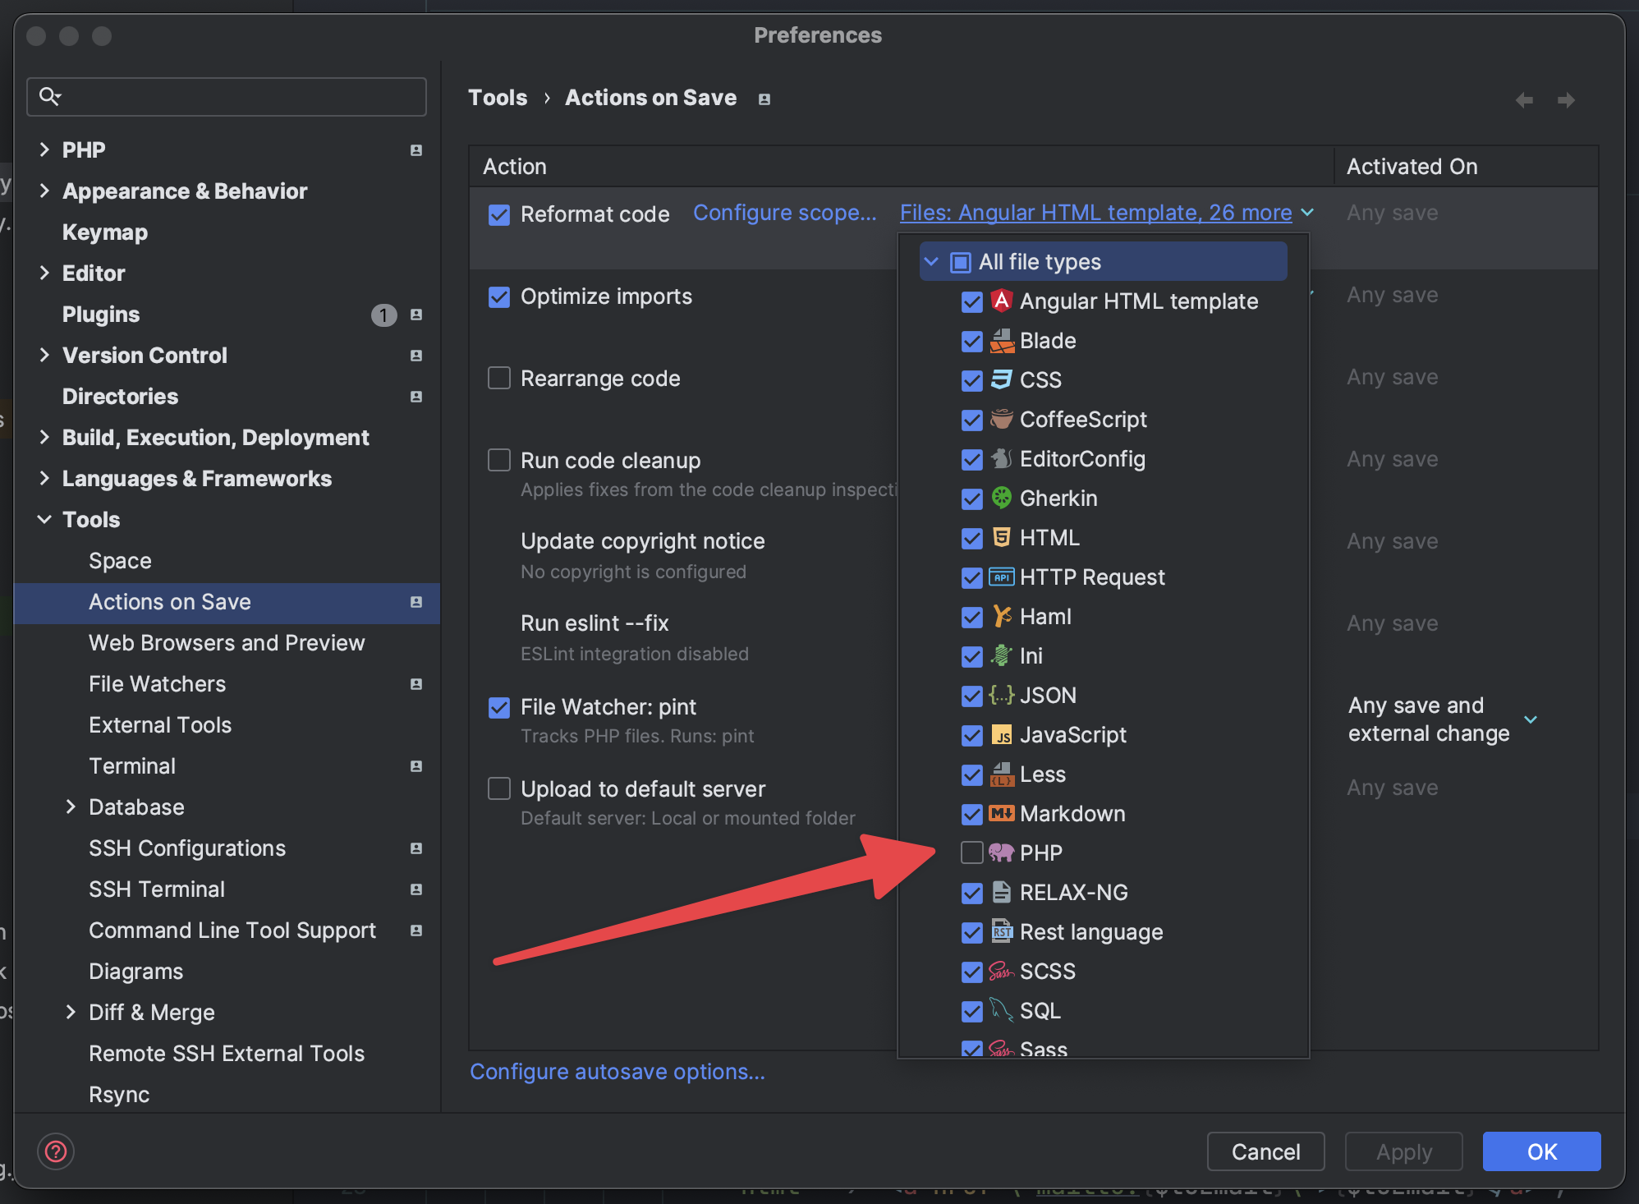The width and height of the screenshot is (1639, 1204).
Task: Enable the PHP file type checkbox
Action: tap(971, 852)
